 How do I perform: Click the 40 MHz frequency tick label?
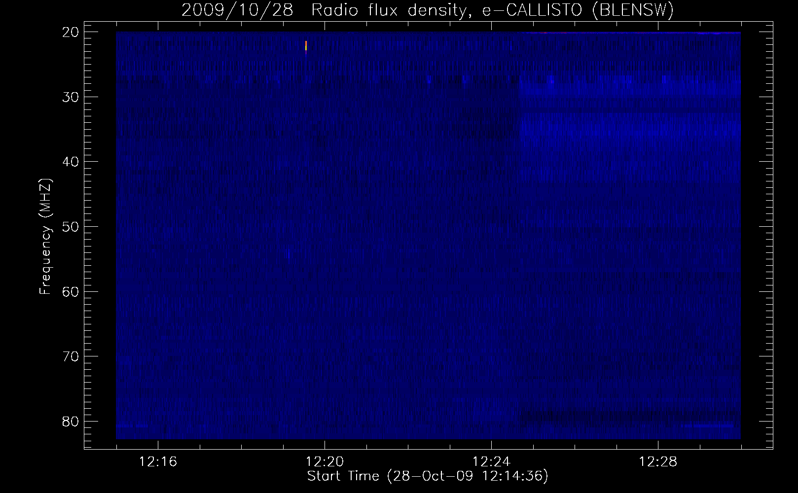[x=70, y=162]
